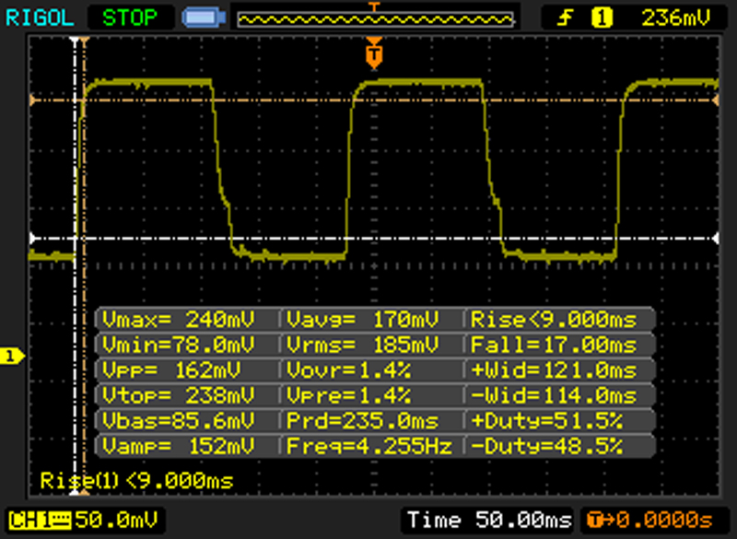
Task: Click the 50.0mV vertical scale readout
Action: tap(116, 520)
